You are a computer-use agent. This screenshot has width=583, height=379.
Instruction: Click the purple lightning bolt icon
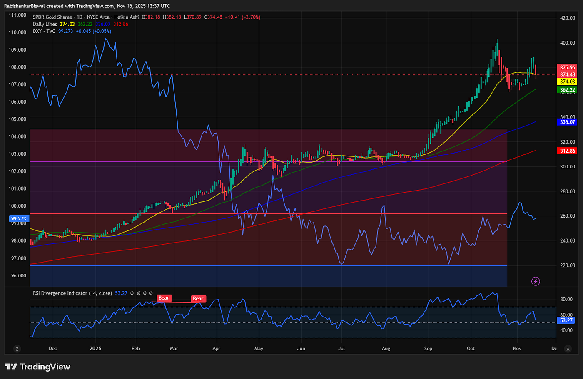(536, 282)
